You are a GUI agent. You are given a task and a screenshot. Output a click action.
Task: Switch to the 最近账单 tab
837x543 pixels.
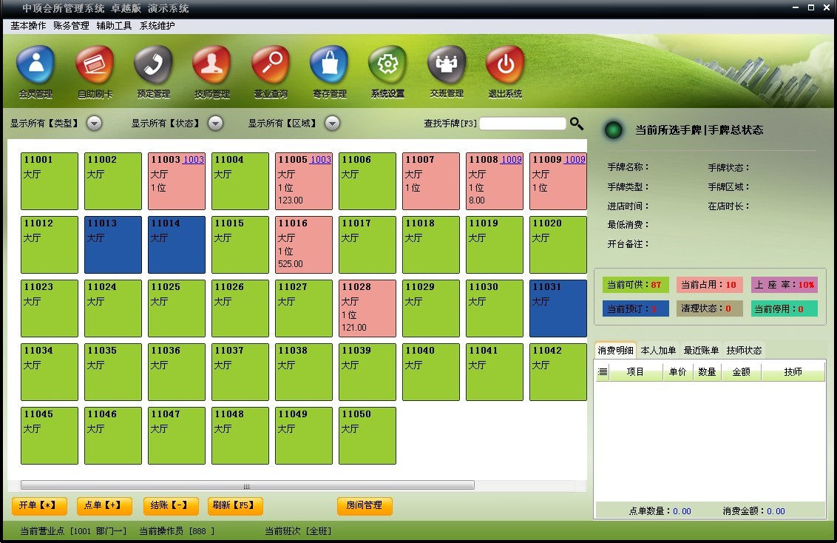click(701, 351)
